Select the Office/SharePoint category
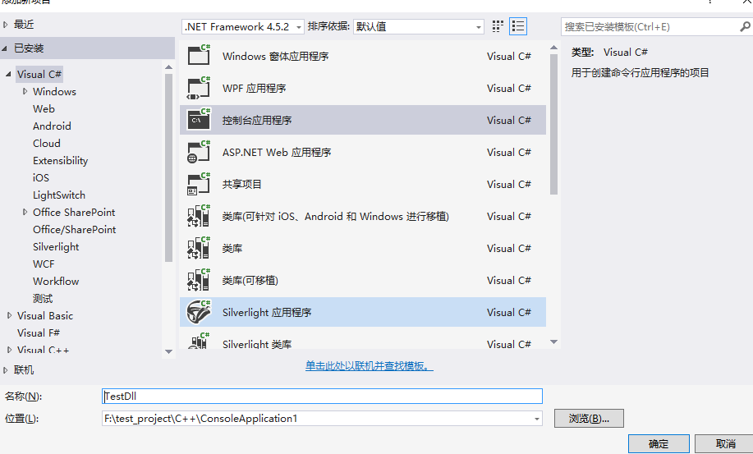Image resolution: width=753 pixels, height=454 pixels. [x=75, y=230]
